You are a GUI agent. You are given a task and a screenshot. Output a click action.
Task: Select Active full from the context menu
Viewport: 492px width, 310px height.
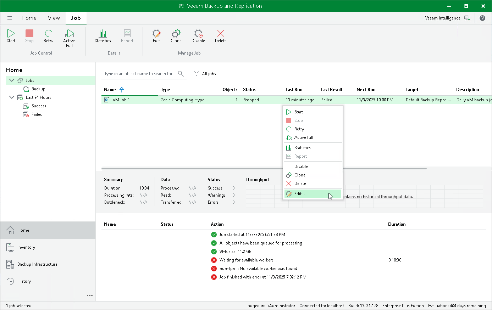pyautogui.click(x=304, y=137)
